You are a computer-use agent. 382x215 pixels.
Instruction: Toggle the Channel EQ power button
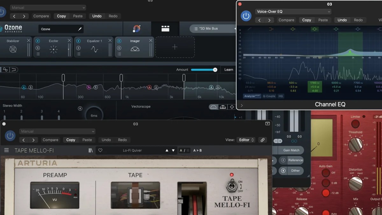246,16
